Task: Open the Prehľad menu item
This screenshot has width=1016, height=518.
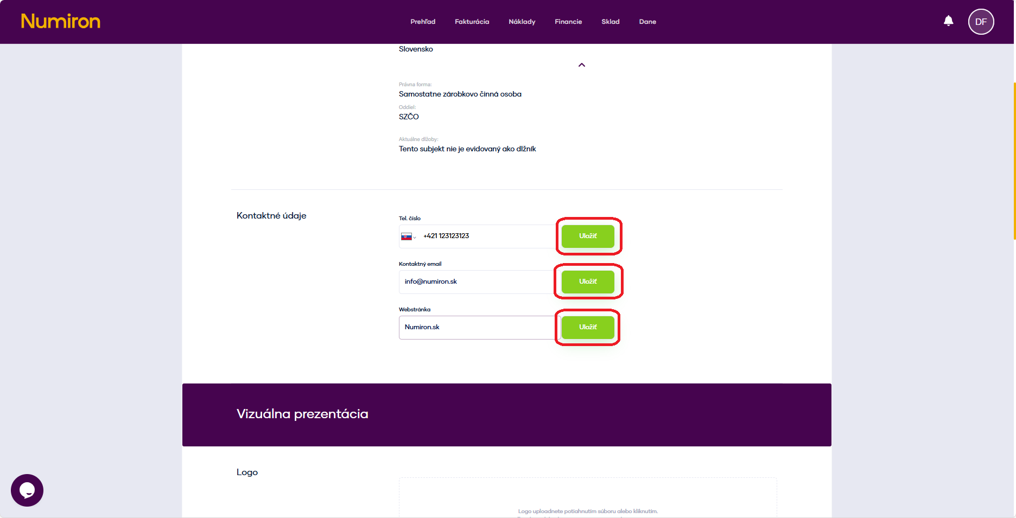Action: point(422,22)
